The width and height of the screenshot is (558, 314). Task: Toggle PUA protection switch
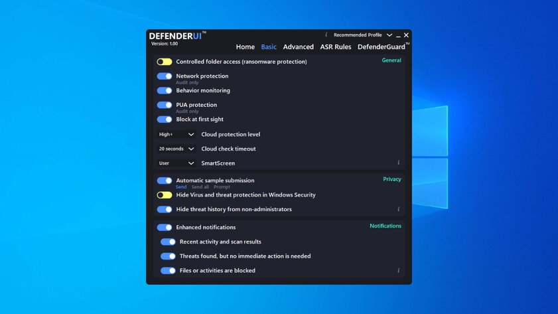165,105
